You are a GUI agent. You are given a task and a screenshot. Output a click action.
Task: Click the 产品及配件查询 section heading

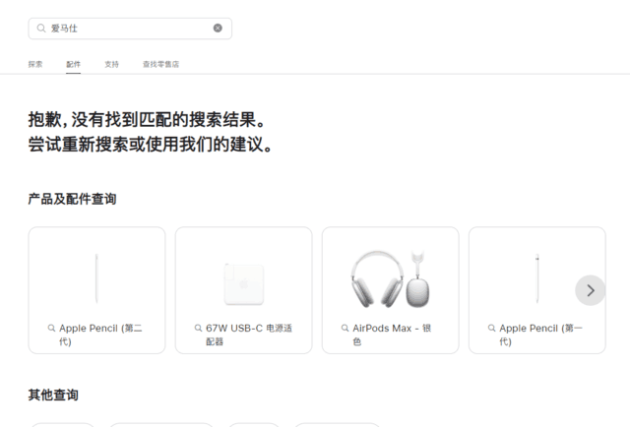pyautogui.click(x=72, y=199)
